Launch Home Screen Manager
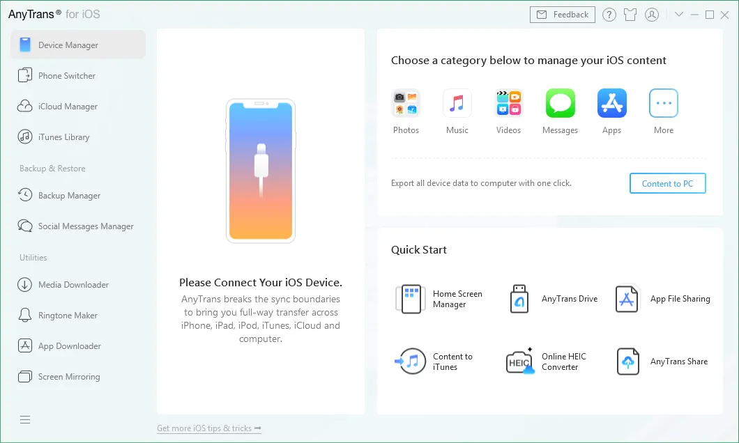 pyautogui.click(x=439, y=299)
